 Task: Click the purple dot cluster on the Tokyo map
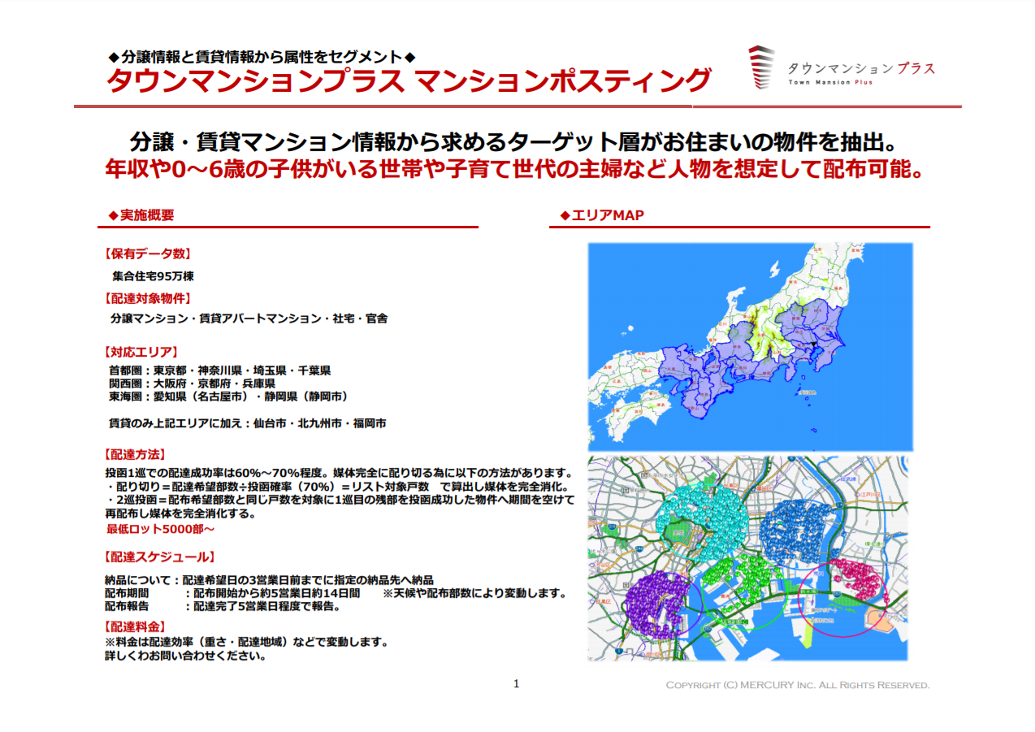660,603
